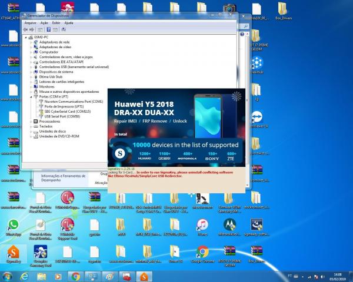Click the Forward arrow in Device Manager toolbar
The image size is (353, 282).
click(x=32, y=29)
